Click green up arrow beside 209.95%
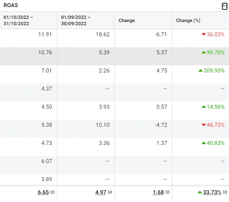This screenshot has height=202, width=229. [x=201, y=70]
